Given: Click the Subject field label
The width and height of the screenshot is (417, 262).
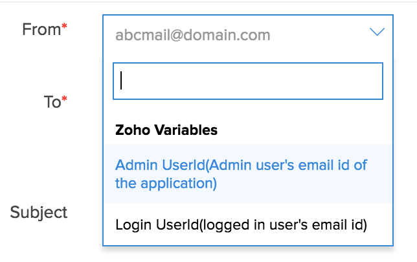Looking at the screenshot, I should 39,212.
